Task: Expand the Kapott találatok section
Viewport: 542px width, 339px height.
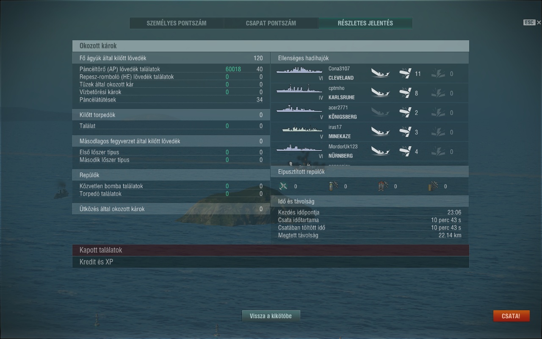Action: pos(271,250)
